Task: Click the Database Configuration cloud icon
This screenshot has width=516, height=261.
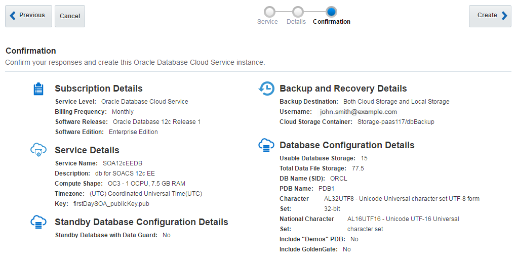Action: tap(266, 145)
